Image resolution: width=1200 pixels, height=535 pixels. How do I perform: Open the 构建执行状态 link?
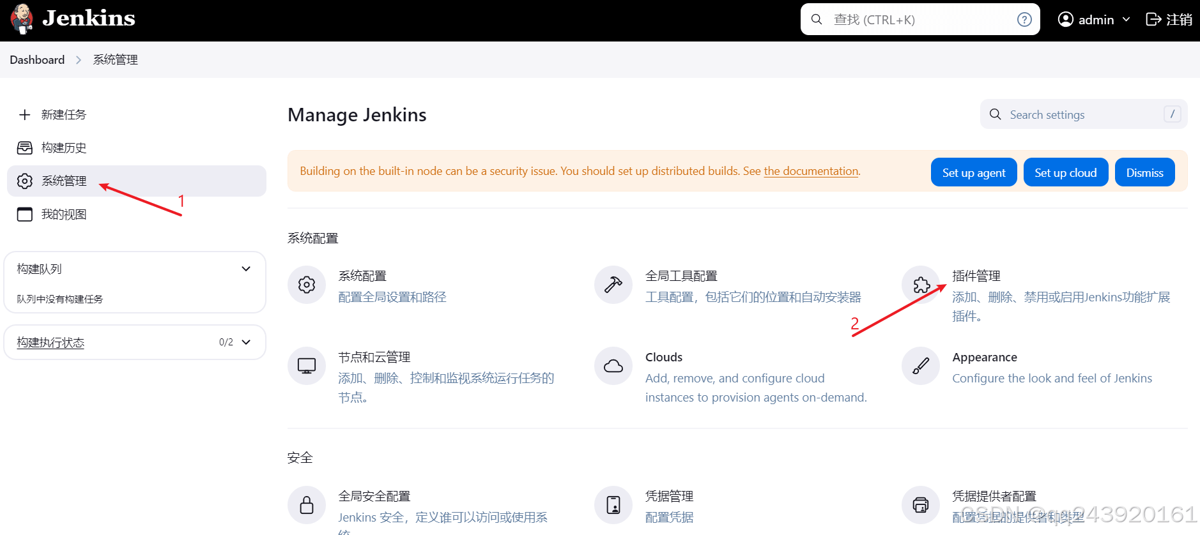tap(50, 342)
